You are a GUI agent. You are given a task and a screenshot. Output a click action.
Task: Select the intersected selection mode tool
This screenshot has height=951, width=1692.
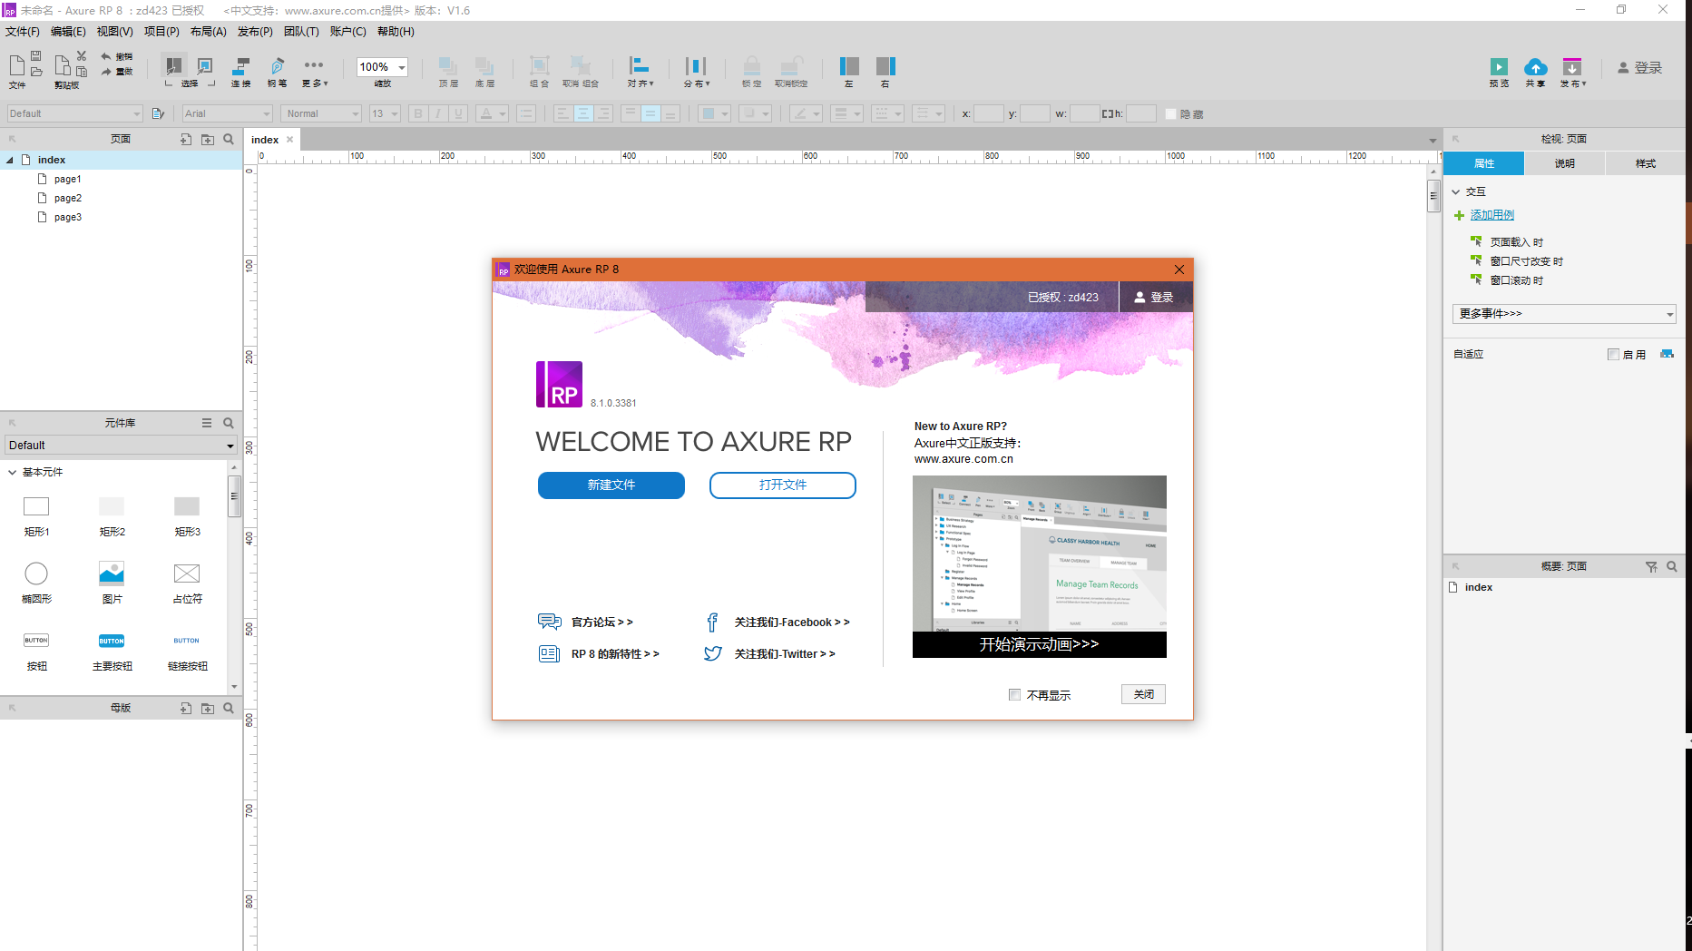coord(173,65)
